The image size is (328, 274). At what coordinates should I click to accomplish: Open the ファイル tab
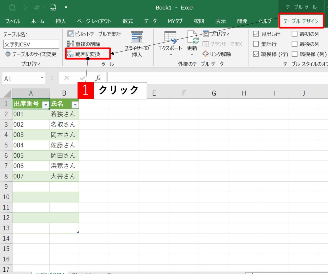[13, 21]
